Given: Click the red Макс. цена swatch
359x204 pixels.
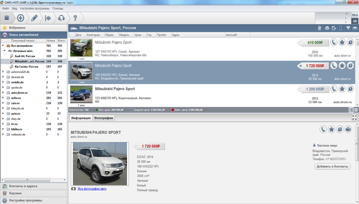Looking at the screenshot, I should pos(173,110).
